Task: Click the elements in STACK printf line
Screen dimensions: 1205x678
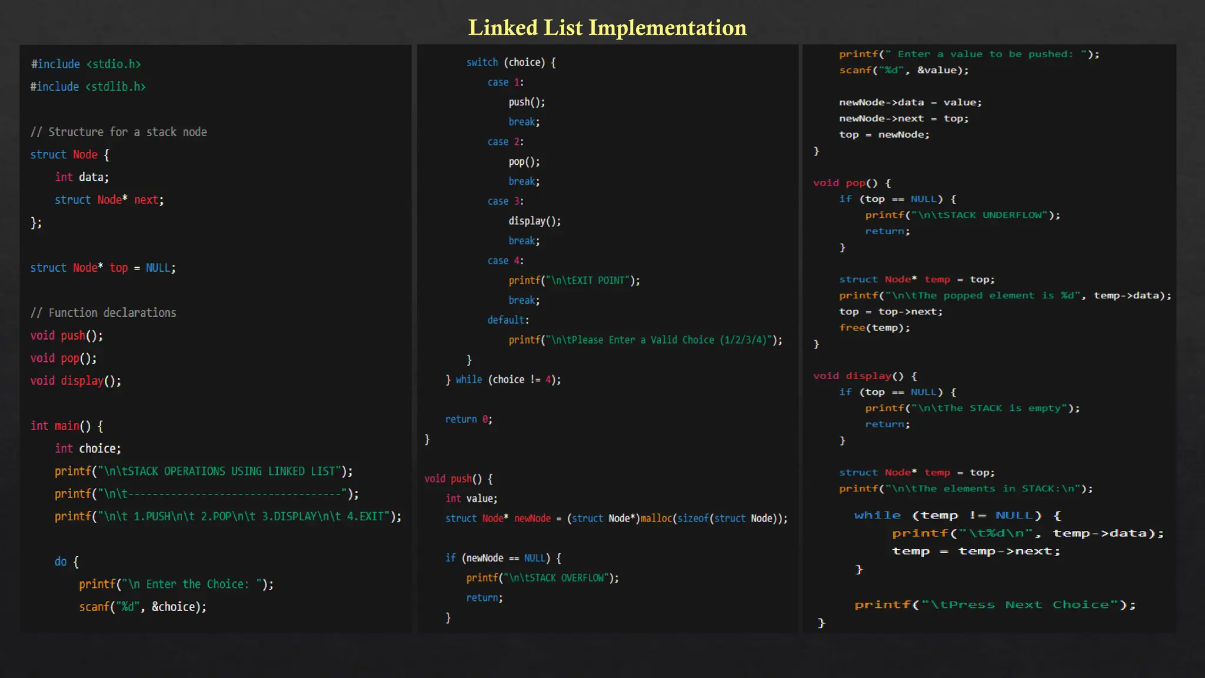Action: point(966,488)
